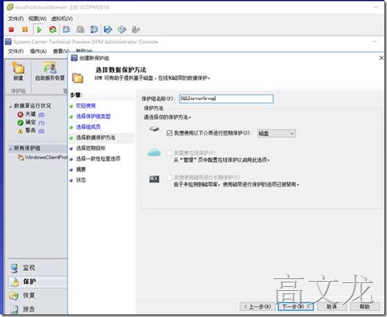Click the 上一步(B) back button
This screenshot has height=317, width=387.
[x=257, y=307]
